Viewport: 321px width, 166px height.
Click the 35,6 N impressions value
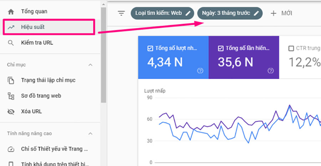[x=235, y=62]
